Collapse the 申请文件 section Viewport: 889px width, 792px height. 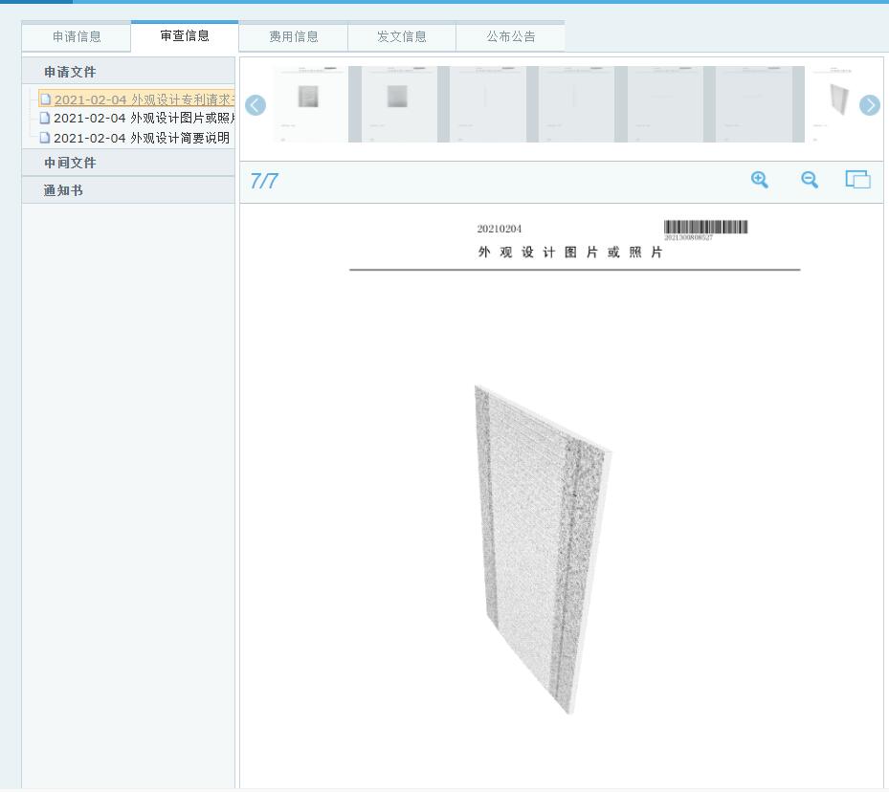(70, 72)
